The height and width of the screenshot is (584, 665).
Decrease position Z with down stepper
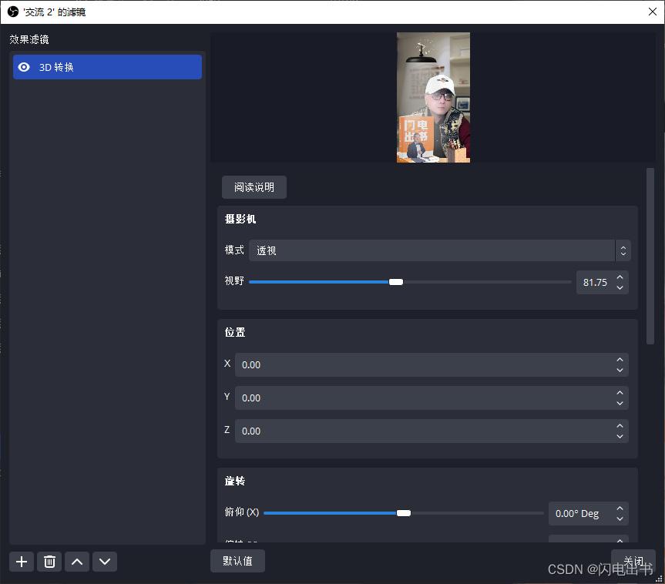pos(620,436)
